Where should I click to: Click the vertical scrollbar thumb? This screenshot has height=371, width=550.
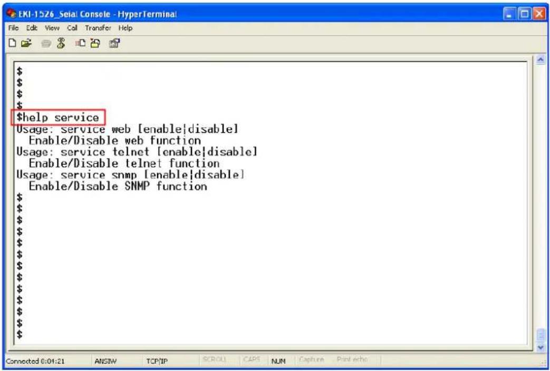pyautogui.click(x=541, y=335)
